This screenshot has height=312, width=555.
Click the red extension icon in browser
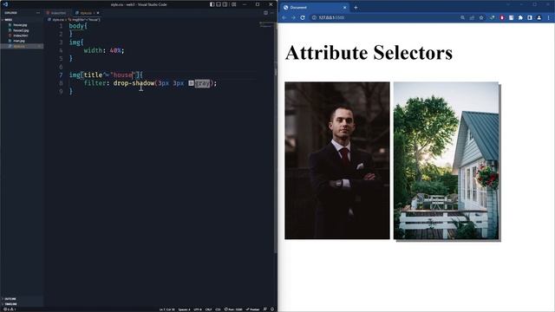(502, 17)
